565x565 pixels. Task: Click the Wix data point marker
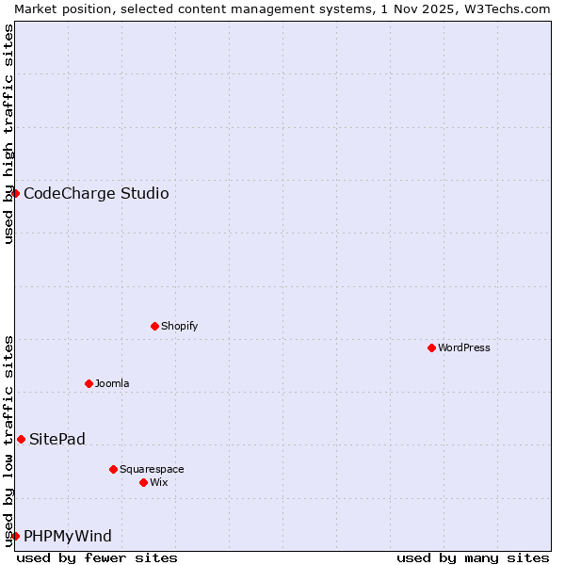pyautogui.click(x=143, y=482)
